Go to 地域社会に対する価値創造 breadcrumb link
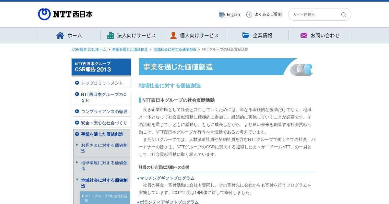 point(175,49)
